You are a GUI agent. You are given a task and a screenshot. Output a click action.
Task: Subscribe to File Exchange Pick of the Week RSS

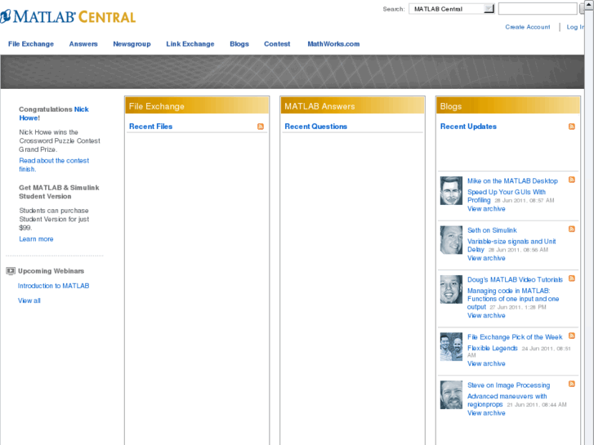coord(572,336)
